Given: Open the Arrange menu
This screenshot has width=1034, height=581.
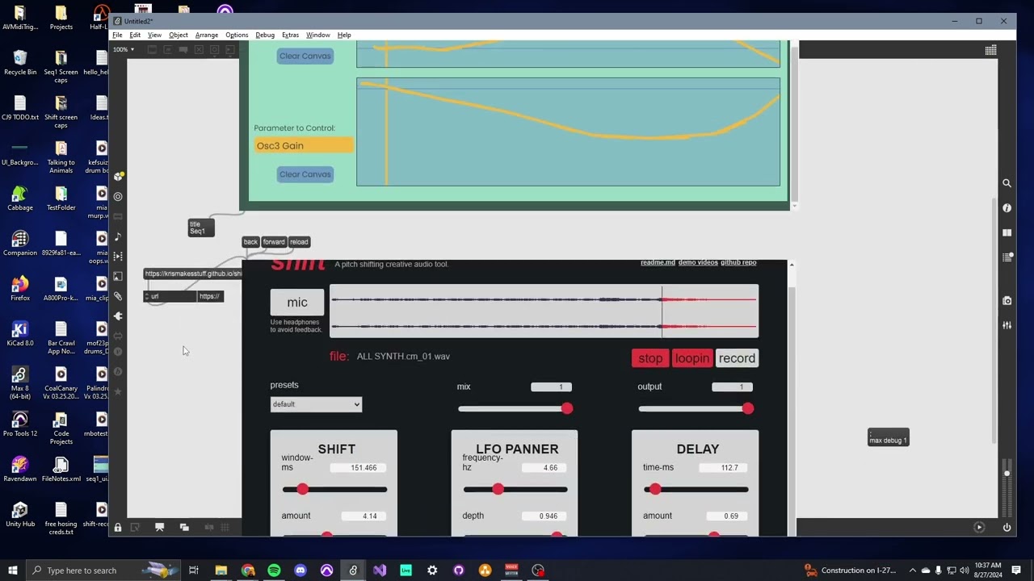Looking at the screenshot, I should click(x=206, y=35).
